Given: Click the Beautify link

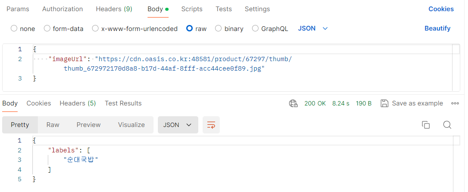Looking at the screenshot, I should 437,28.
